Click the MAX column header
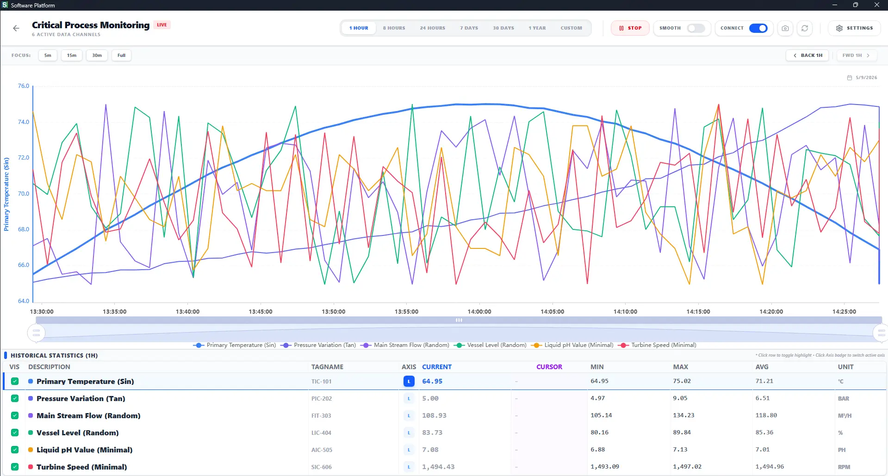 680,367
